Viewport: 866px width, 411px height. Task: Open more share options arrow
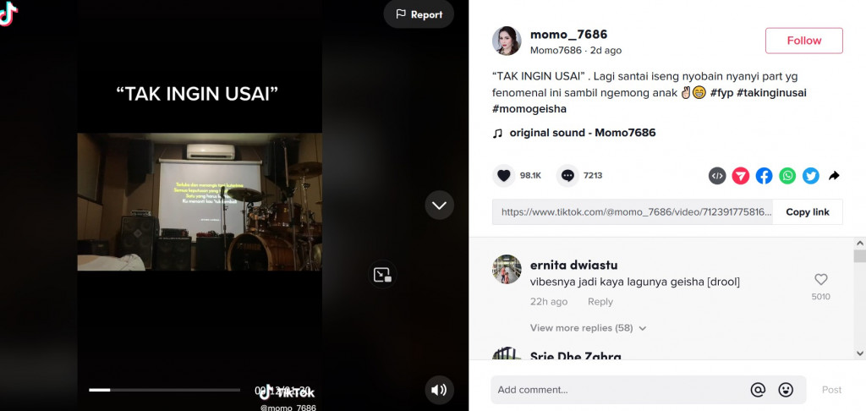(x=834, y=176)
